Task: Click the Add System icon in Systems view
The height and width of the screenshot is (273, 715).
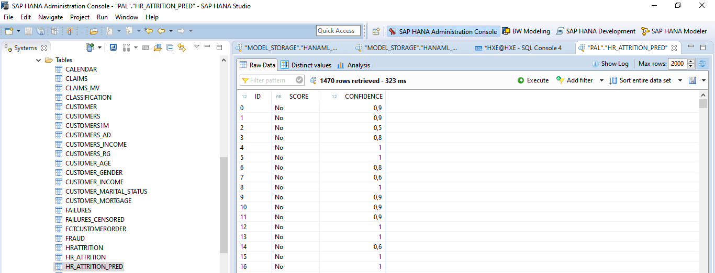Action: (x=90, y=48)
